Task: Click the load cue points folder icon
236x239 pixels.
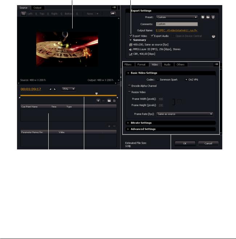Action: pyautogui.click(x=109, y=100)
